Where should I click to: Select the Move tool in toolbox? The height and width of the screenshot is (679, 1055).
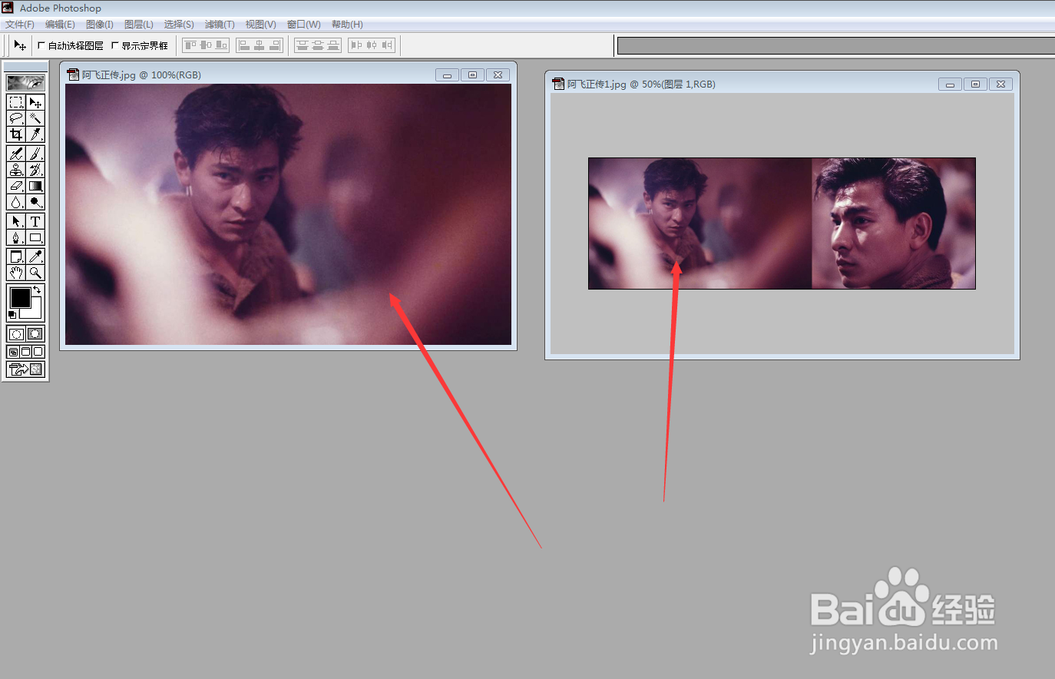point(35,102)
